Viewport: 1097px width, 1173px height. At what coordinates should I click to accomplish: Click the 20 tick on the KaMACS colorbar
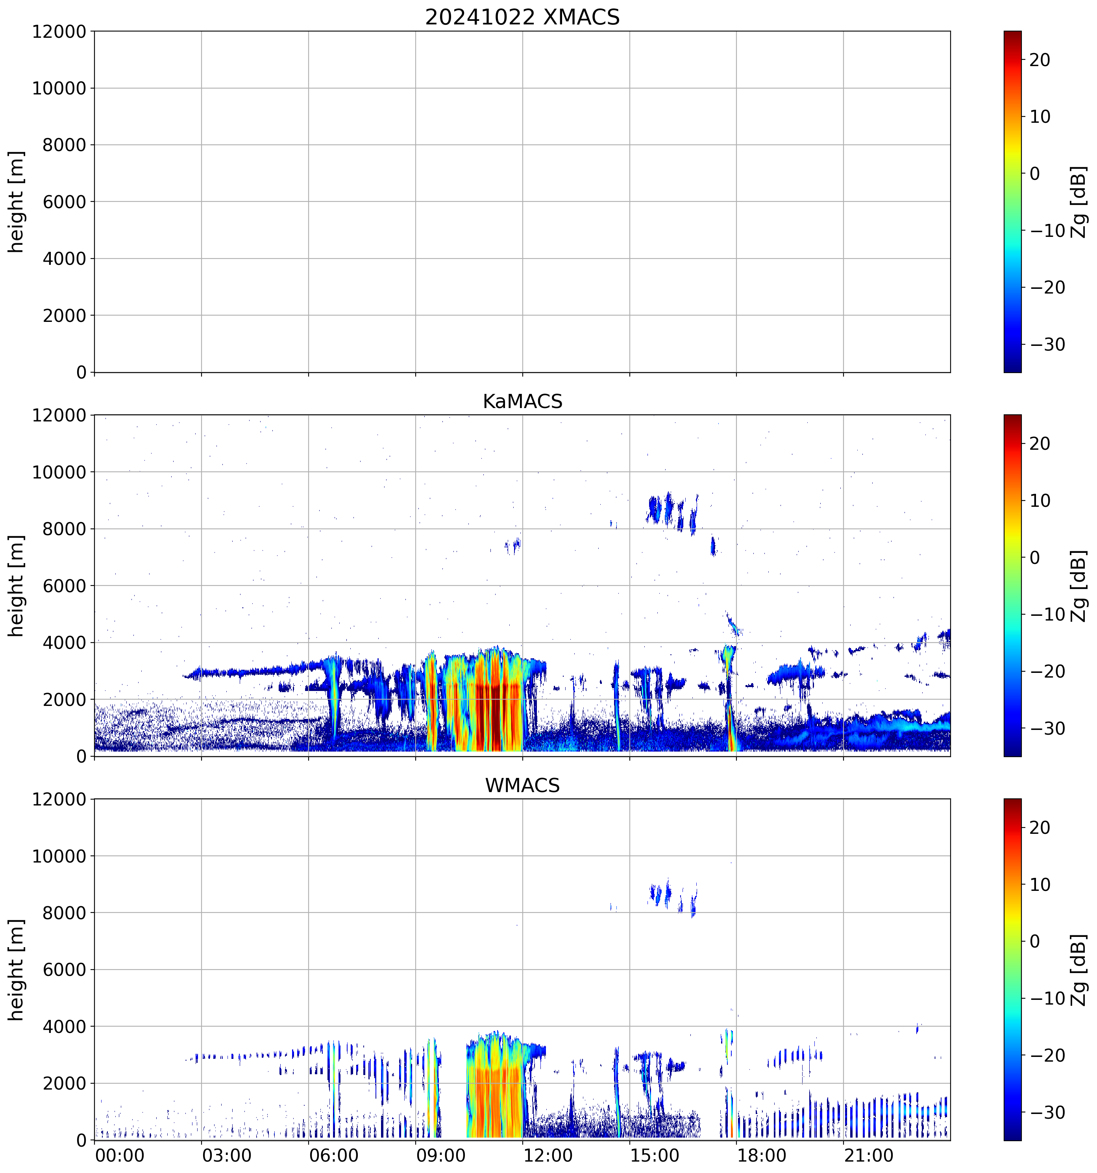click(x=1040, y=444)
